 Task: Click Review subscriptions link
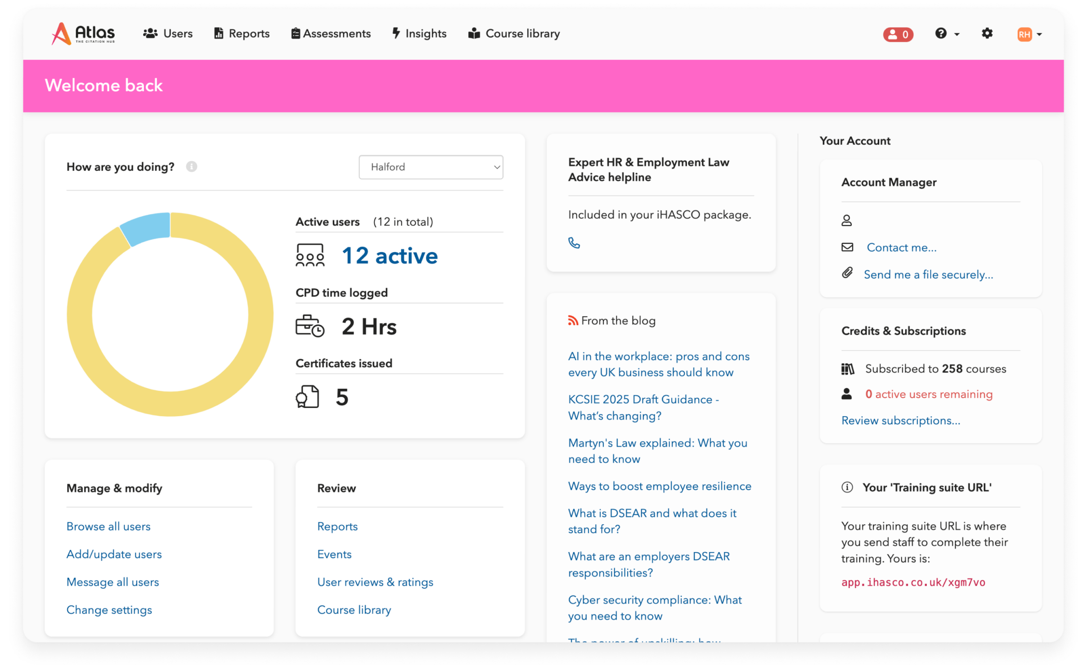(x=900, y=421)
